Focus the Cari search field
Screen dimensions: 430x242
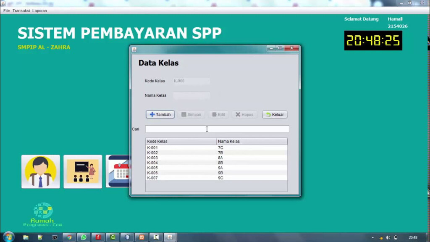[217, 129]
